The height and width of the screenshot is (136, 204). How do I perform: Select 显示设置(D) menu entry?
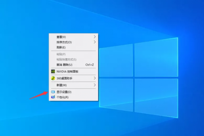coord(73,92)
